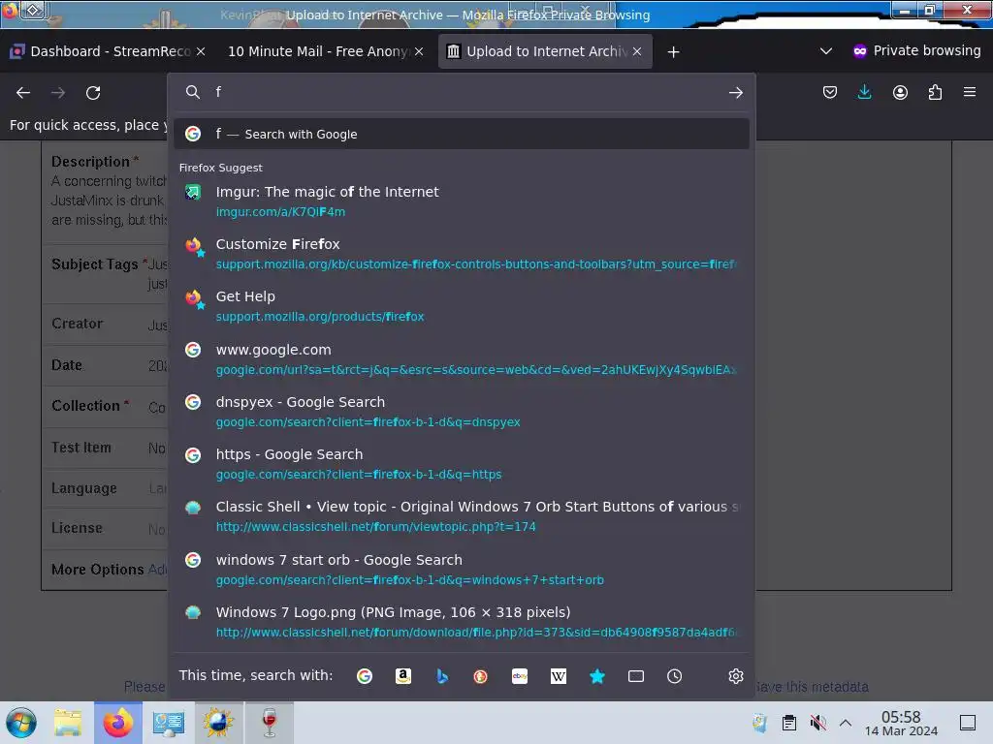Close the Dashboard - StreamReco tab
Screen dimensions: 993x744
(201, 51)
